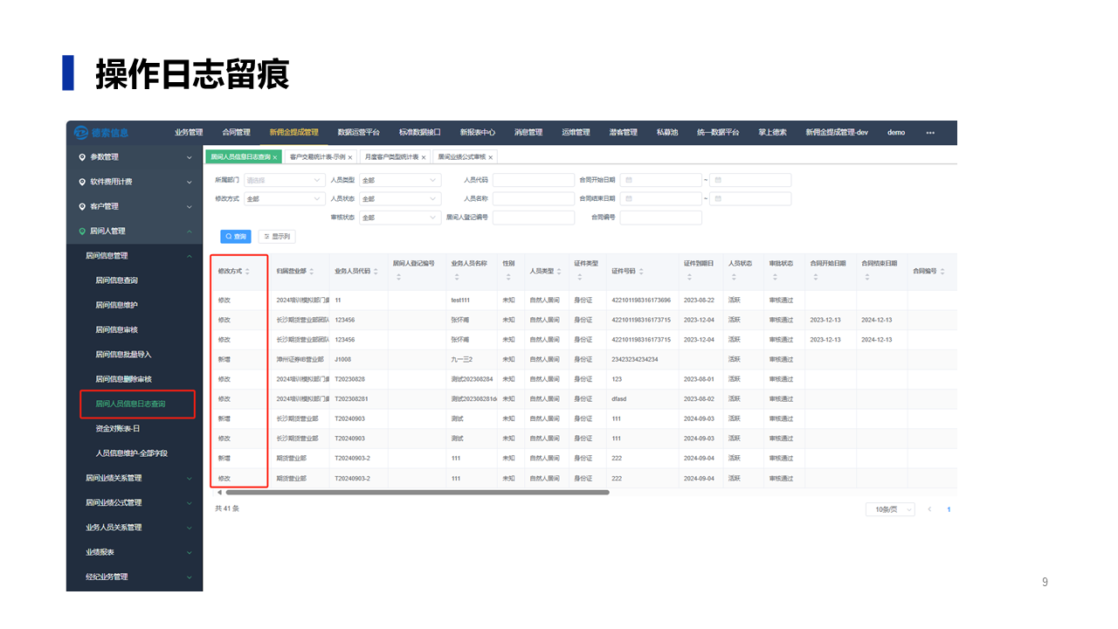Click the 显示列 button
This screenshot has height=629, width=1118.
(277, 237)
